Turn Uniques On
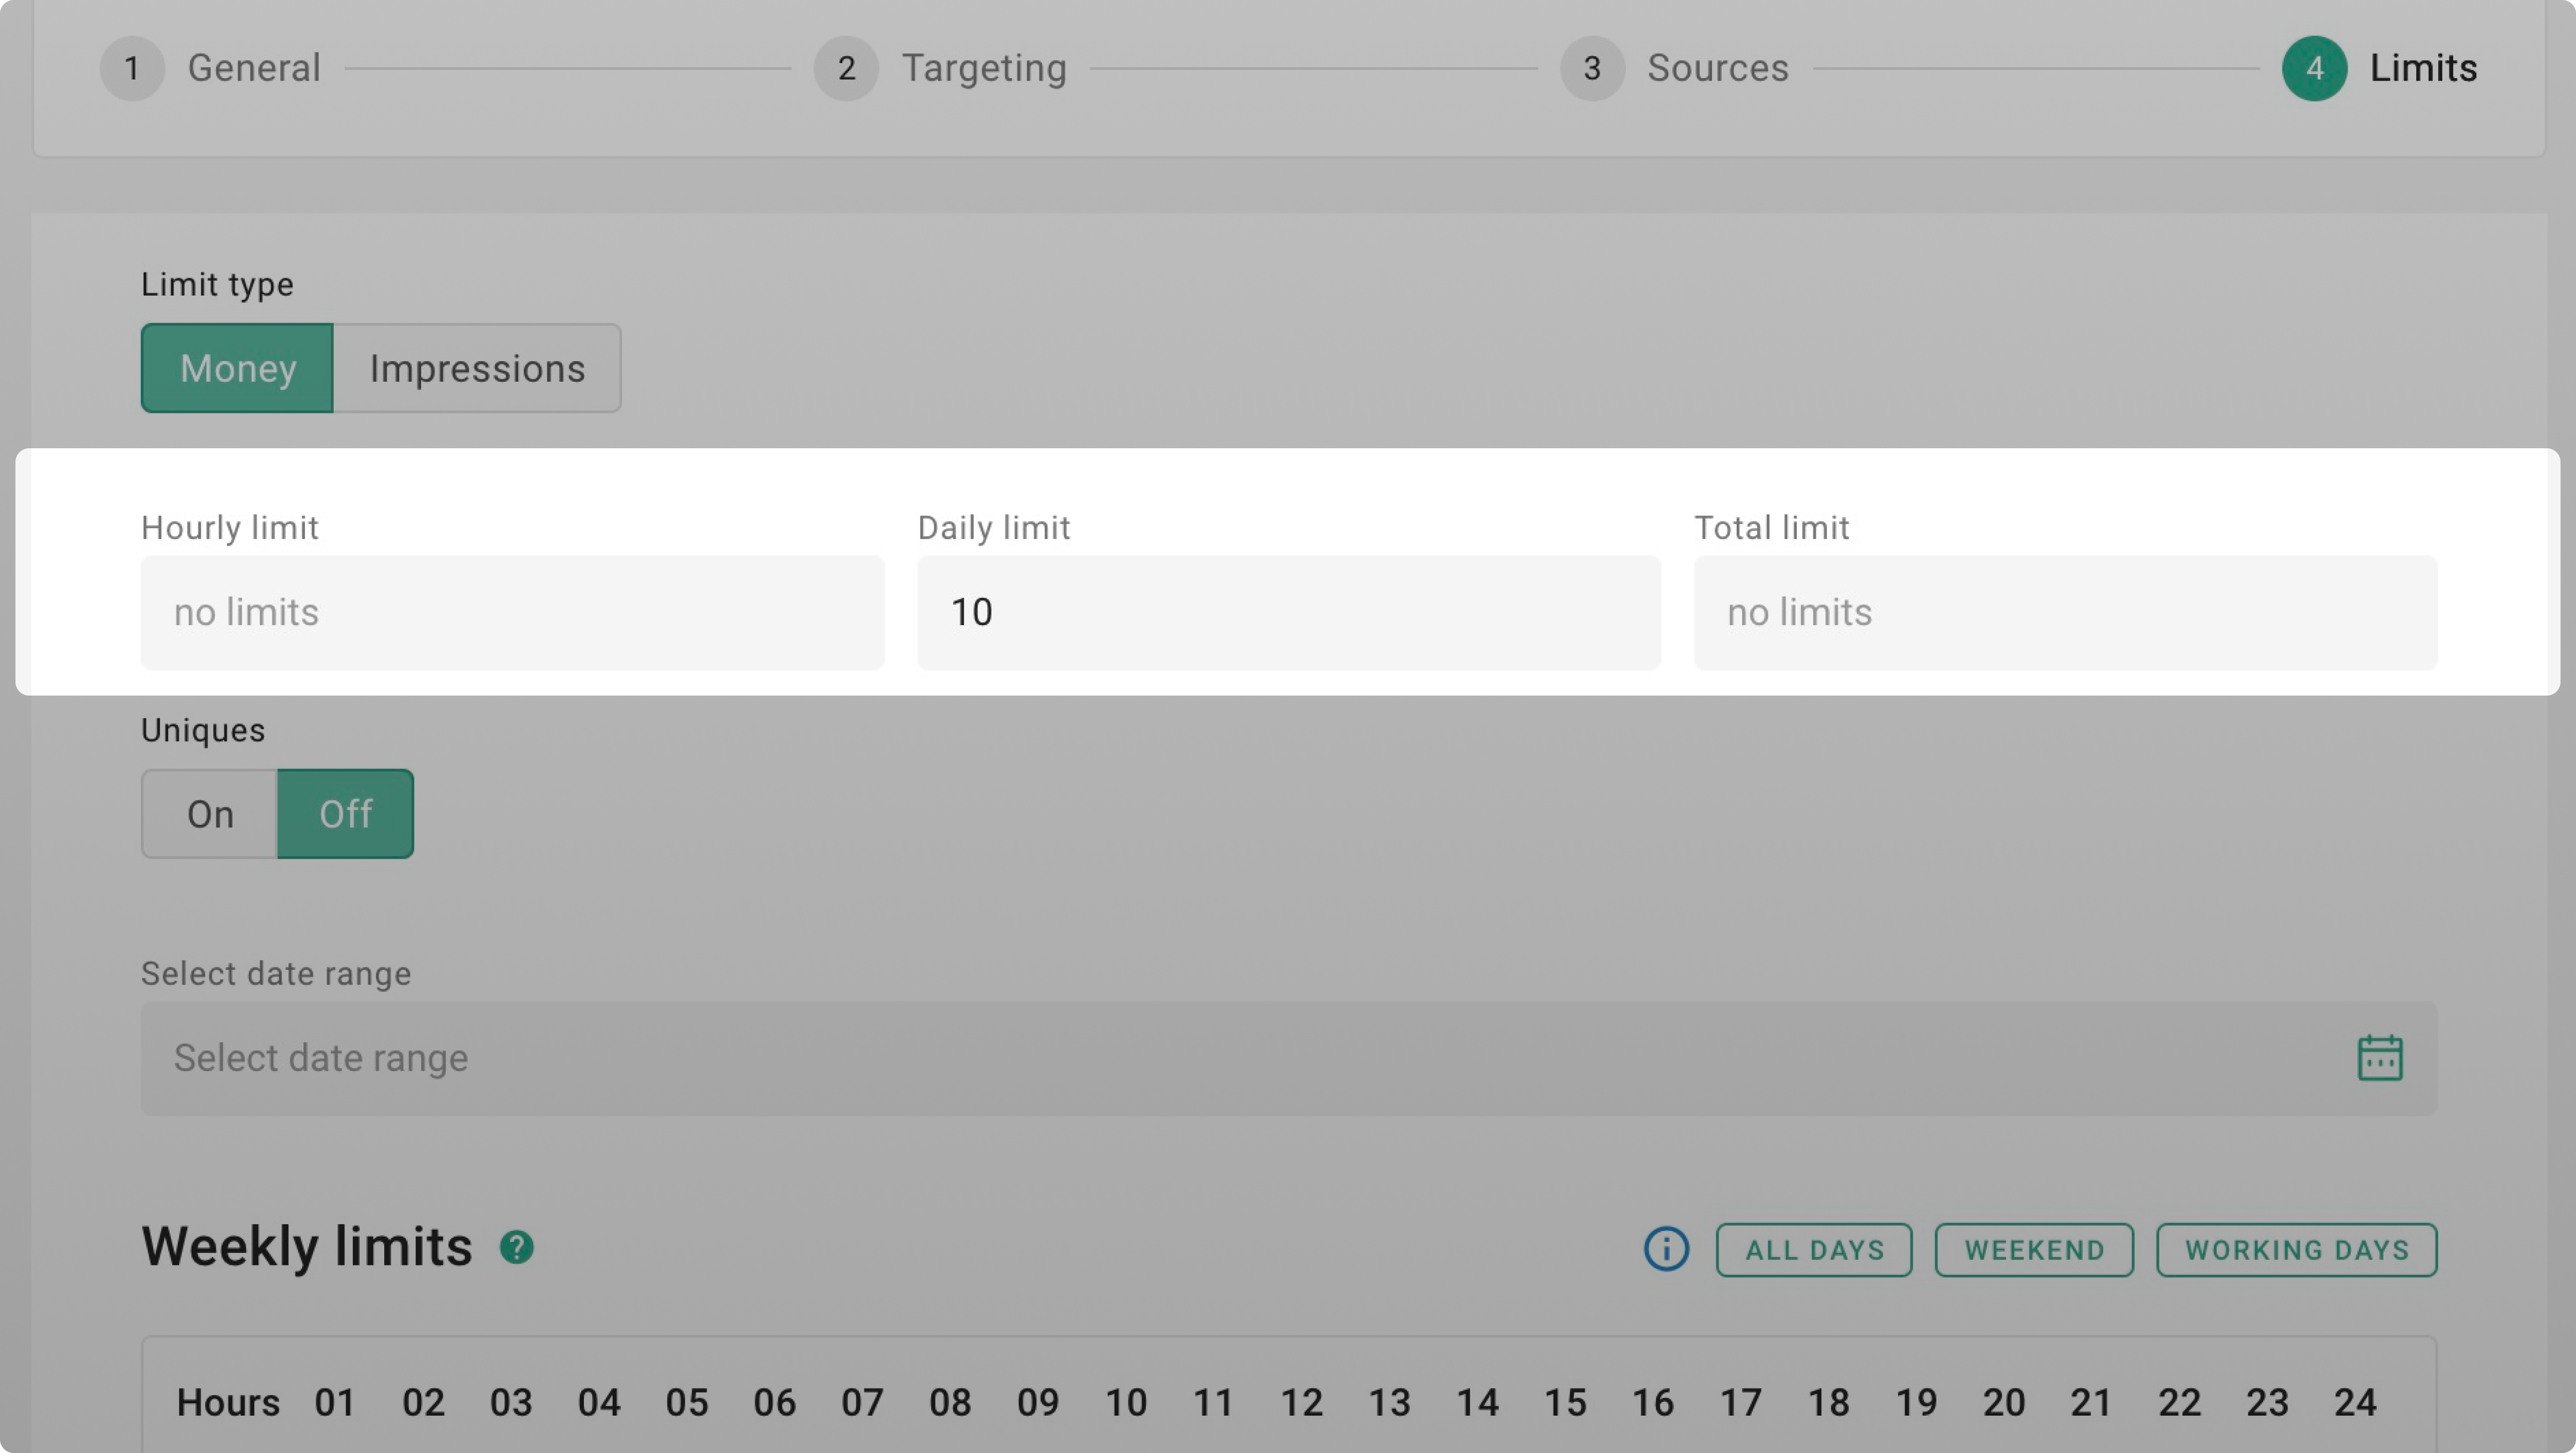 point(210,814)
